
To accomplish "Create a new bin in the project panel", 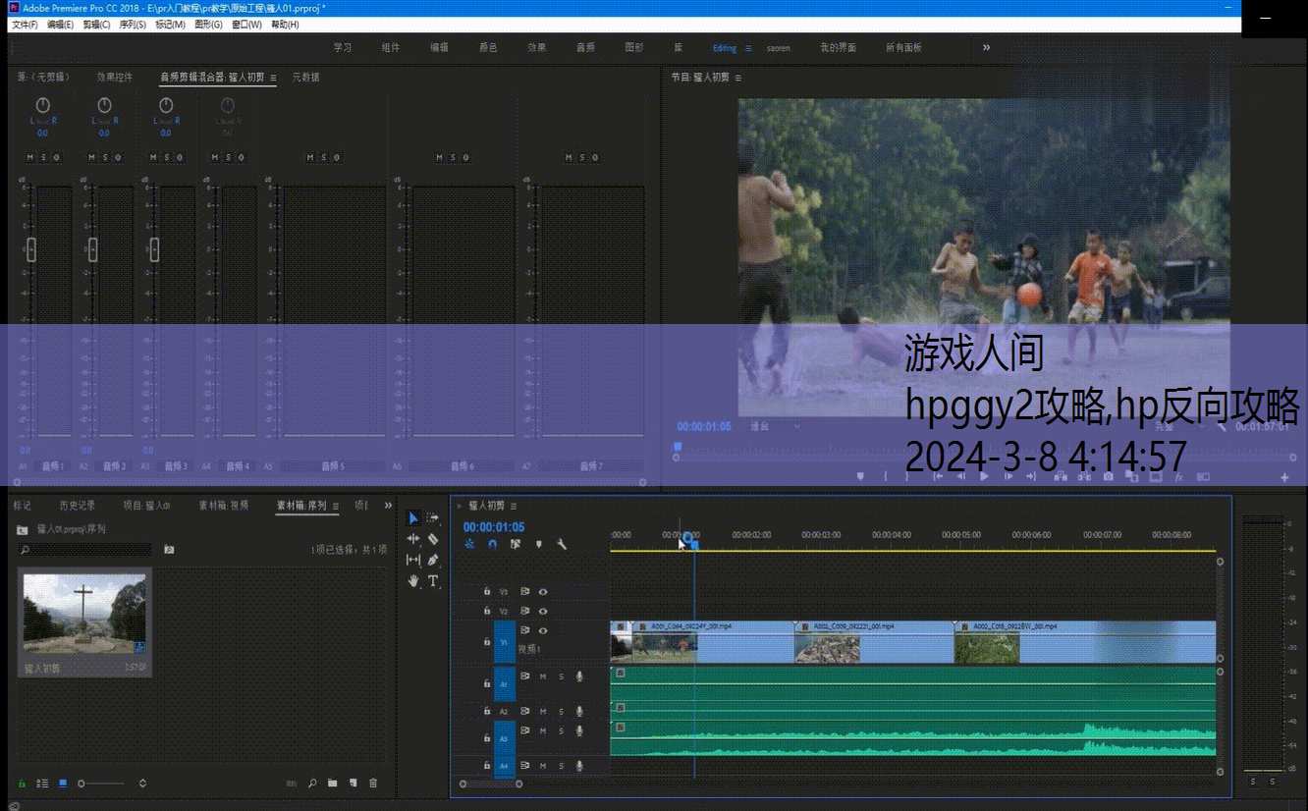I will tap(332, 783).
